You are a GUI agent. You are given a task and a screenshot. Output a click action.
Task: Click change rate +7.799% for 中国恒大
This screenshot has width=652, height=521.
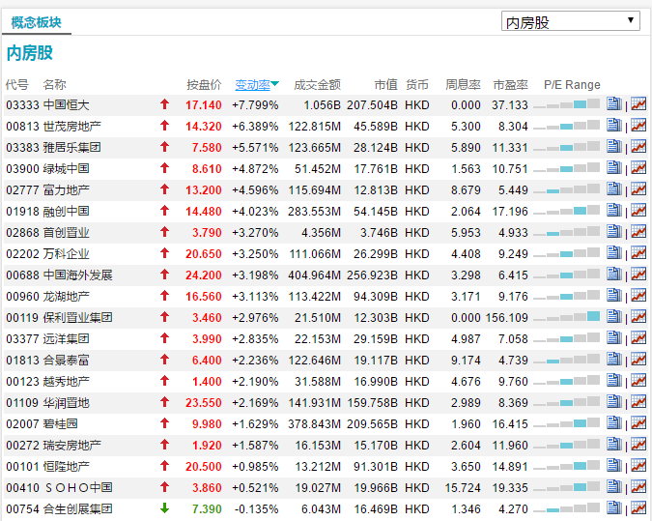pyautogui.click(x=255, y=104)
